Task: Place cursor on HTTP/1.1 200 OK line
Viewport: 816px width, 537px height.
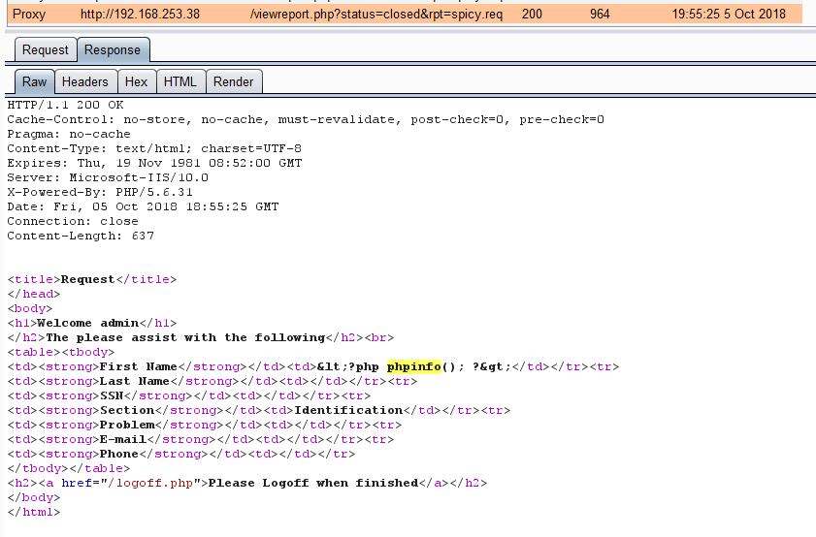Action: [65, 105]
